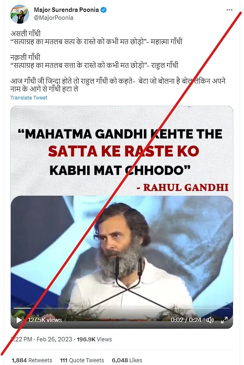Click the blue verified badge icon
Screen dimensions: 244x365
point(103,10)
